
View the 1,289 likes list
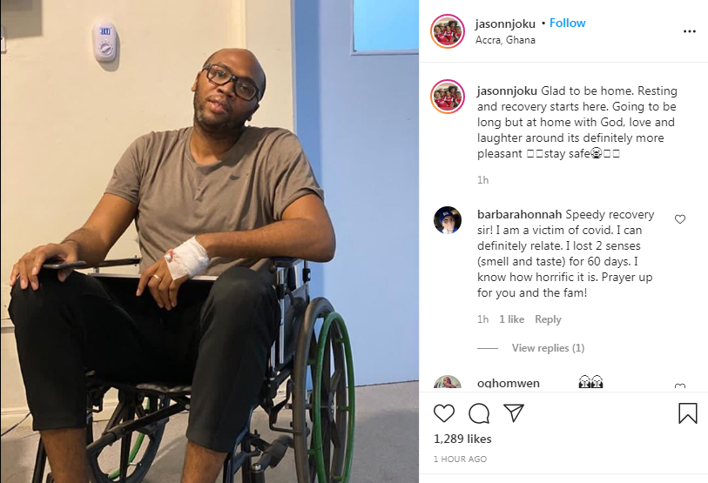click(x=462, y=439)
